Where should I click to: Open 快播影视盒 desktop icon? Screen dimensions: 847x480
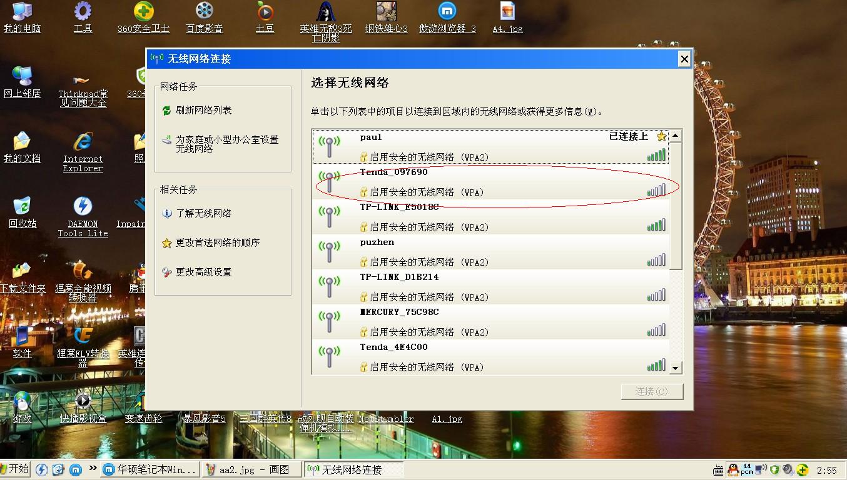point(83,407)
